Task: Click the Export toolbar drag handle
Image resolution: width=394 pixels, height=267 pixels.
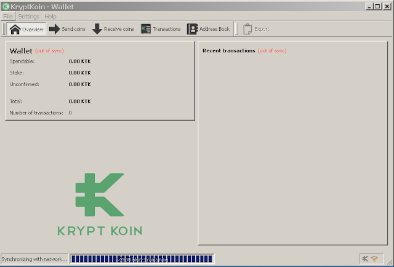Action: coord(236,29)
